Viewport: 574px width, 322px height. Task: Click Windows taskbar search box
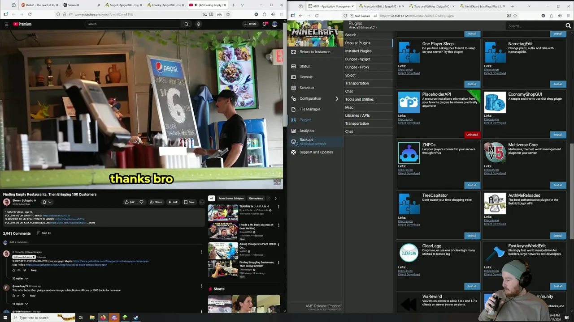[x=43, y=318]
